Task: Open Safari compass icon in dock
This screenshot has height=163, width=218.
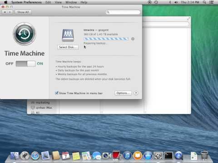Action: (35, 156)
